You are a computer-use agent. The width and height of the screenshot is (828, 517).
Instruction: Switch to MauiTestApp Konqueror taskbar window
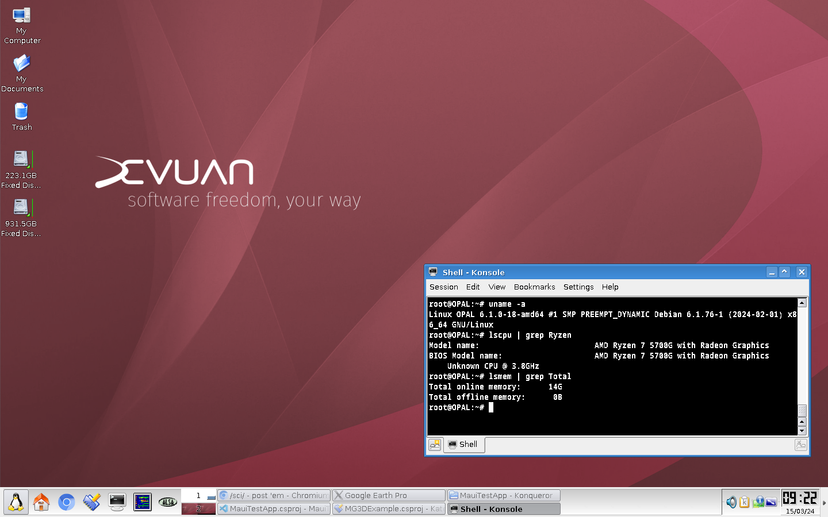tap(504, 495)
